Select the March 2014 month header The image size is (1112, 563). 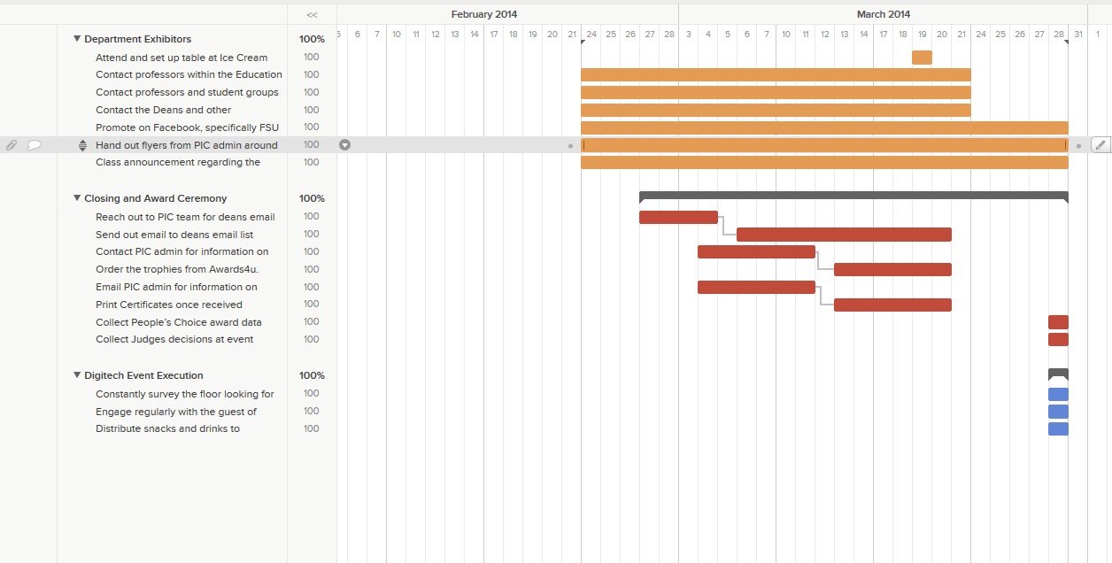coord(883,14)
